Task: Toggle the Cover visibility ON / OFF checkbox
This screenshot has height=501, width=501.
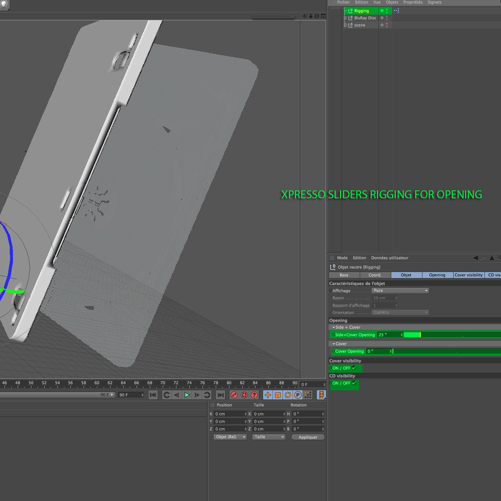Action: tap(354, 368)
